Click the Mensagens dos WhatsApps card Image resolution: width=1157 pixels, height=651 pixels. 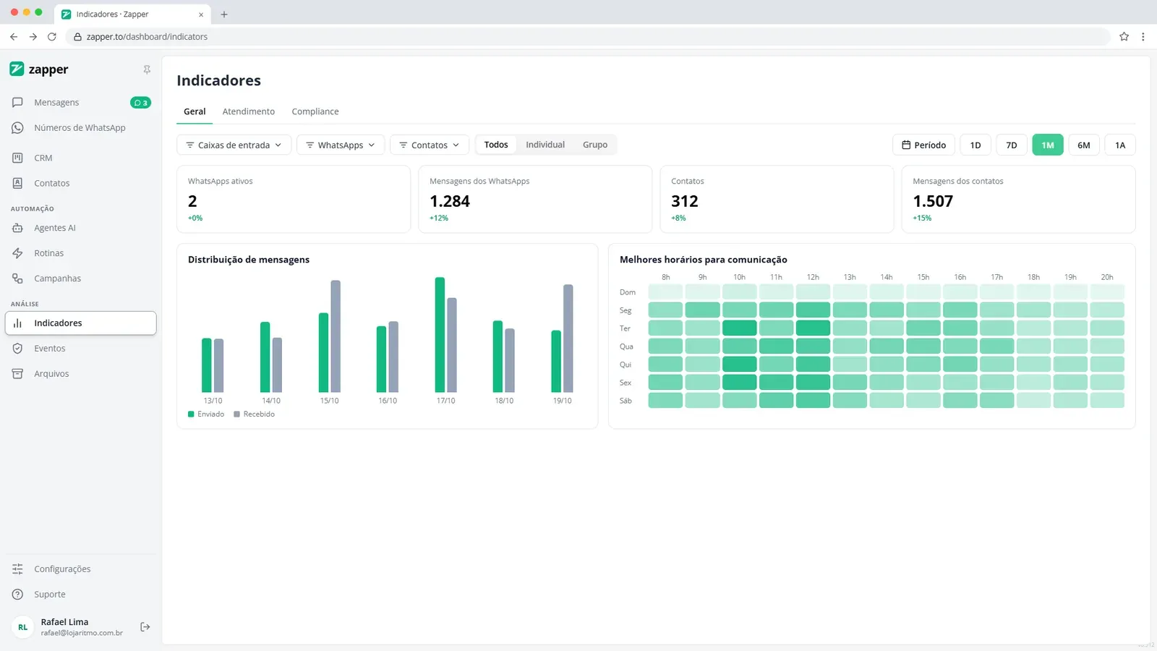[x=535, y=200]
